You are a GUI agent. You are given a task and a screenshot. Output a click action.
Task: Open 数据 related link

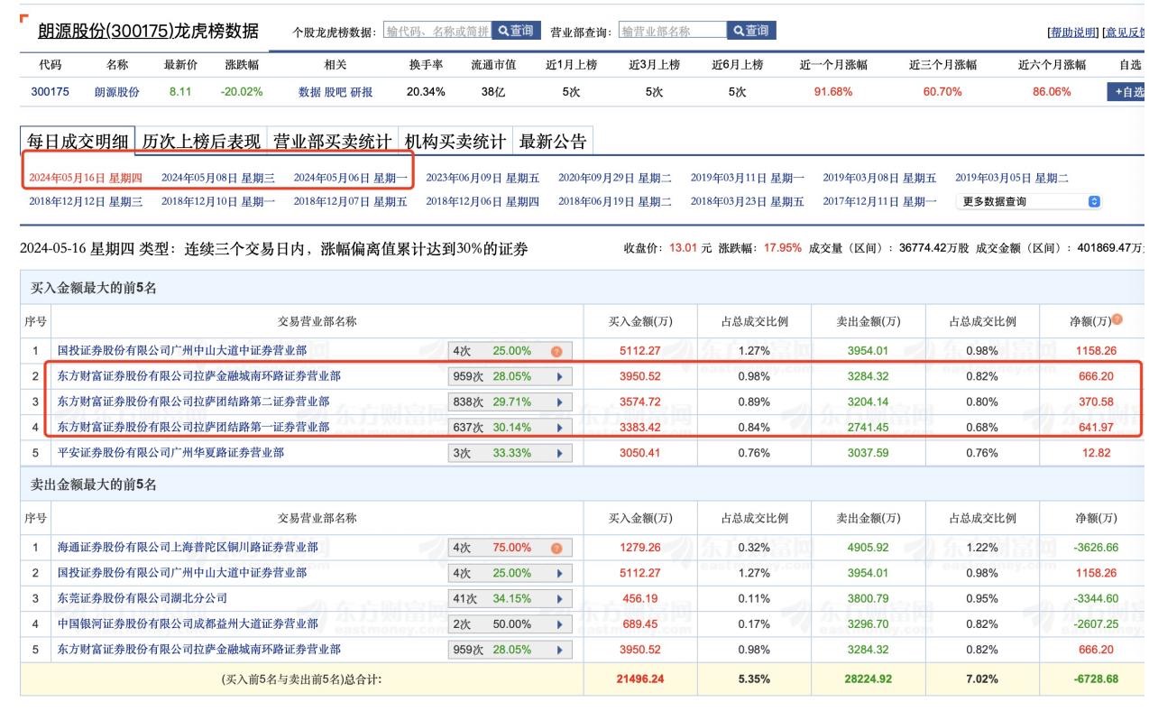pos(309,92)
